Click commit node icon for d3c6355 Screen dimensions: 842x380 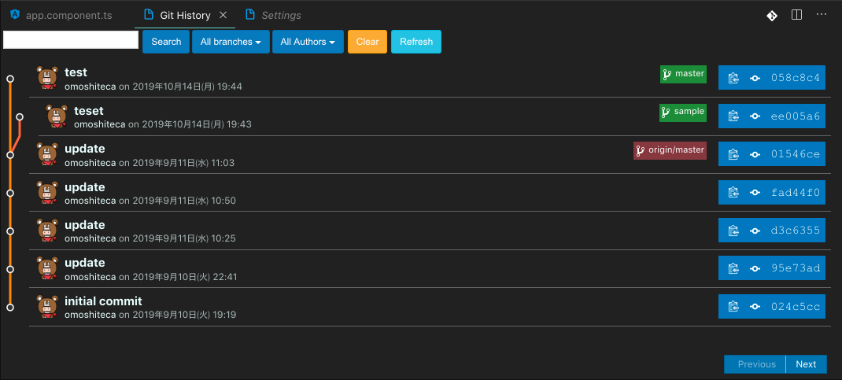pyautogui.click(x=755, y=231)
